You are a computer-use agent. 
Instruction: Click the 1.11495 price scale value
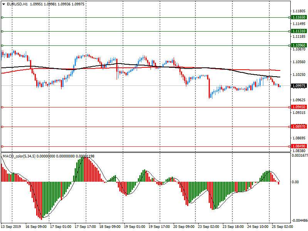coord(299,24)
